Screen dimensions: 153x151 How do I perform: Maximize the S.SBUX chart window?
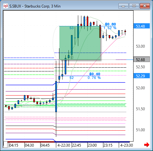pyautogui.click(x=134, y=6)
